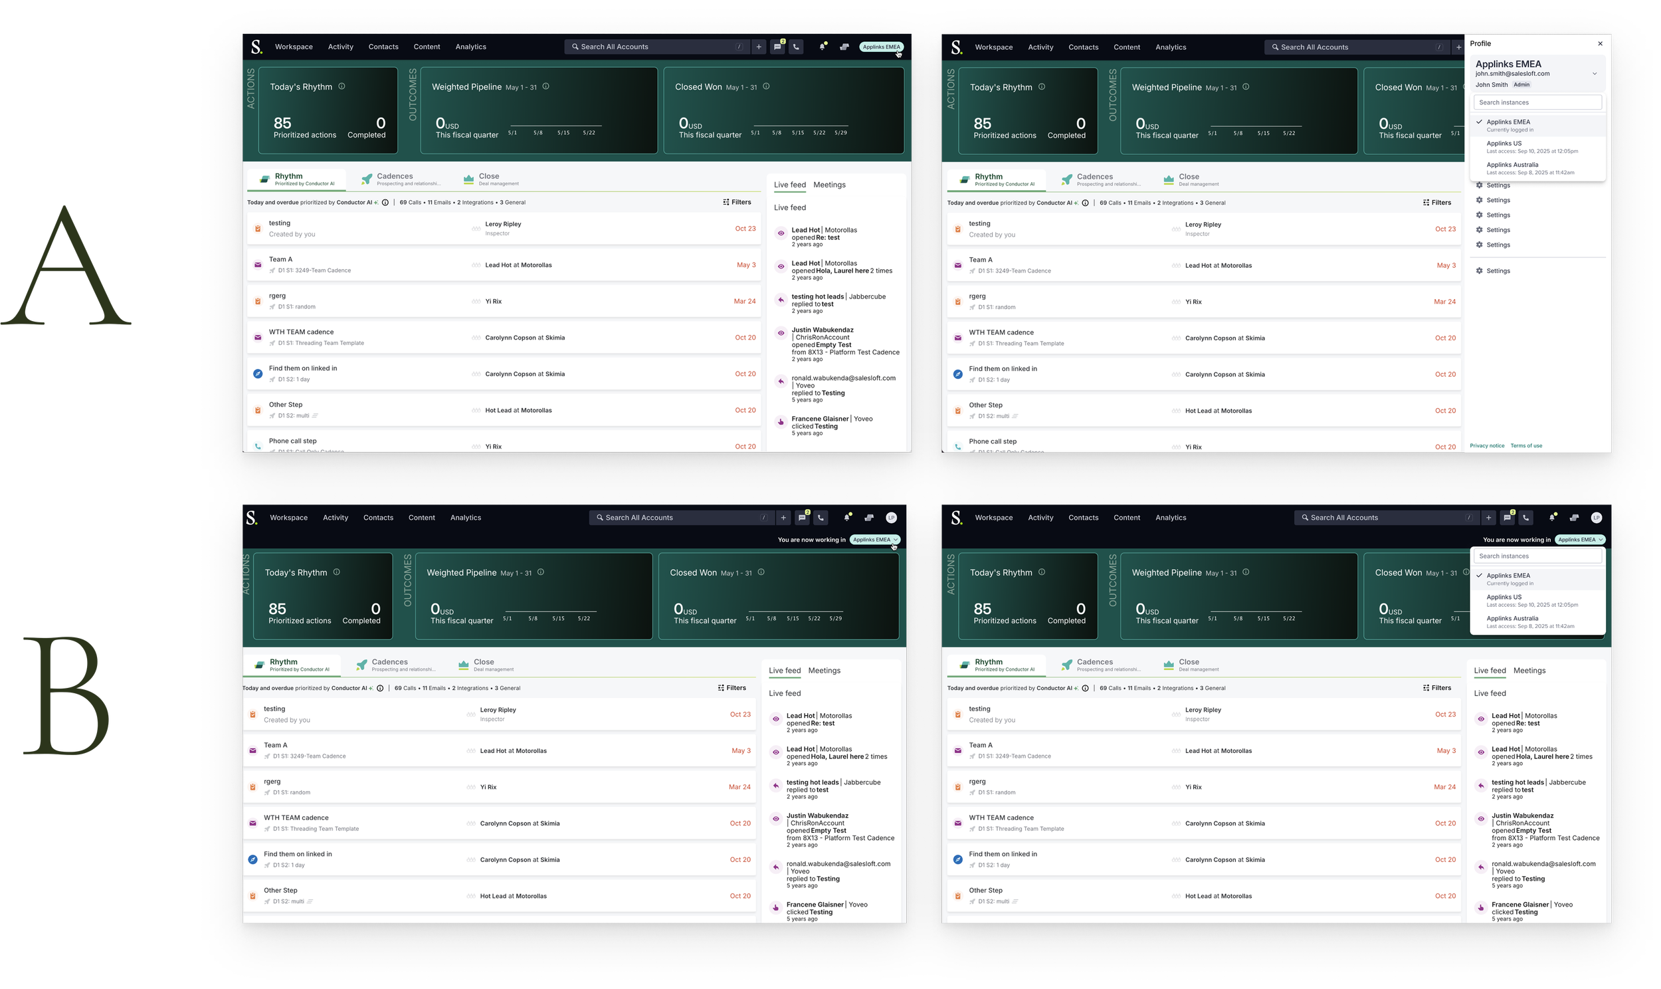1661x989 pixels.
Task: Click the Applinks EMEA pill in top-left mockup header
Action: tap(880, 47)
